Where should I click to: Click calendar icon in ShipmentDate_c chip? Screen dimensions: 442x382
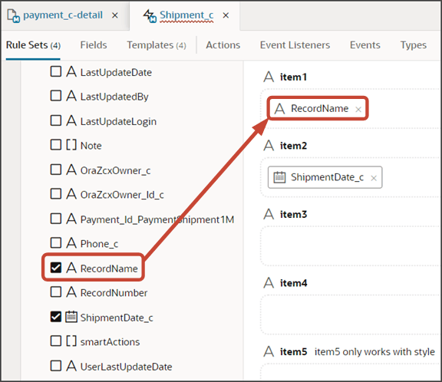tap(279, 177)
